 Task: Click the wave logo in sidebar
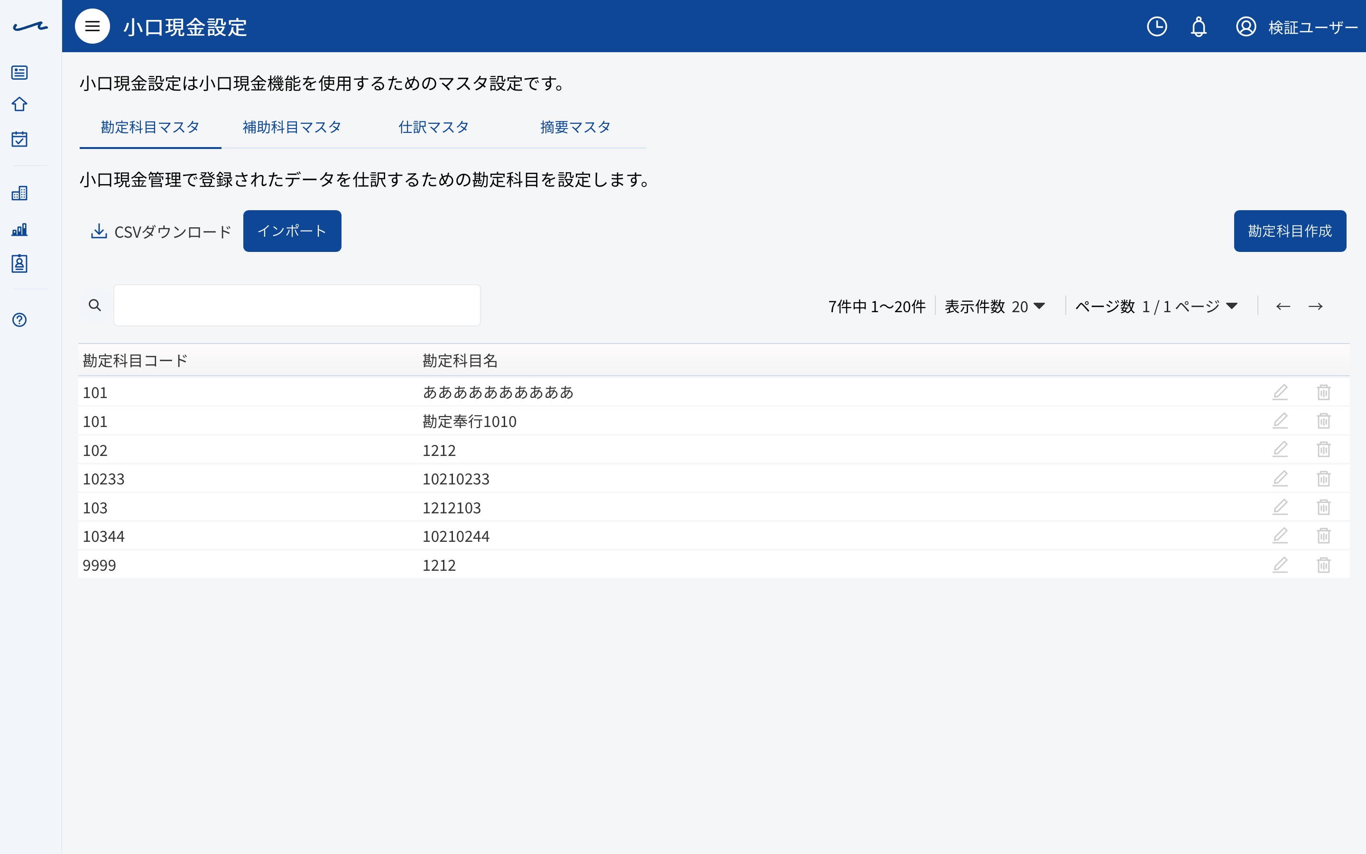[30, 27]
